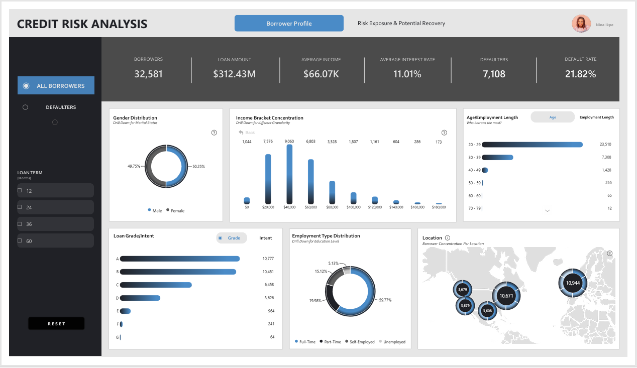
Task: Click the Full-Time legend color swatch
Action: 296,342
